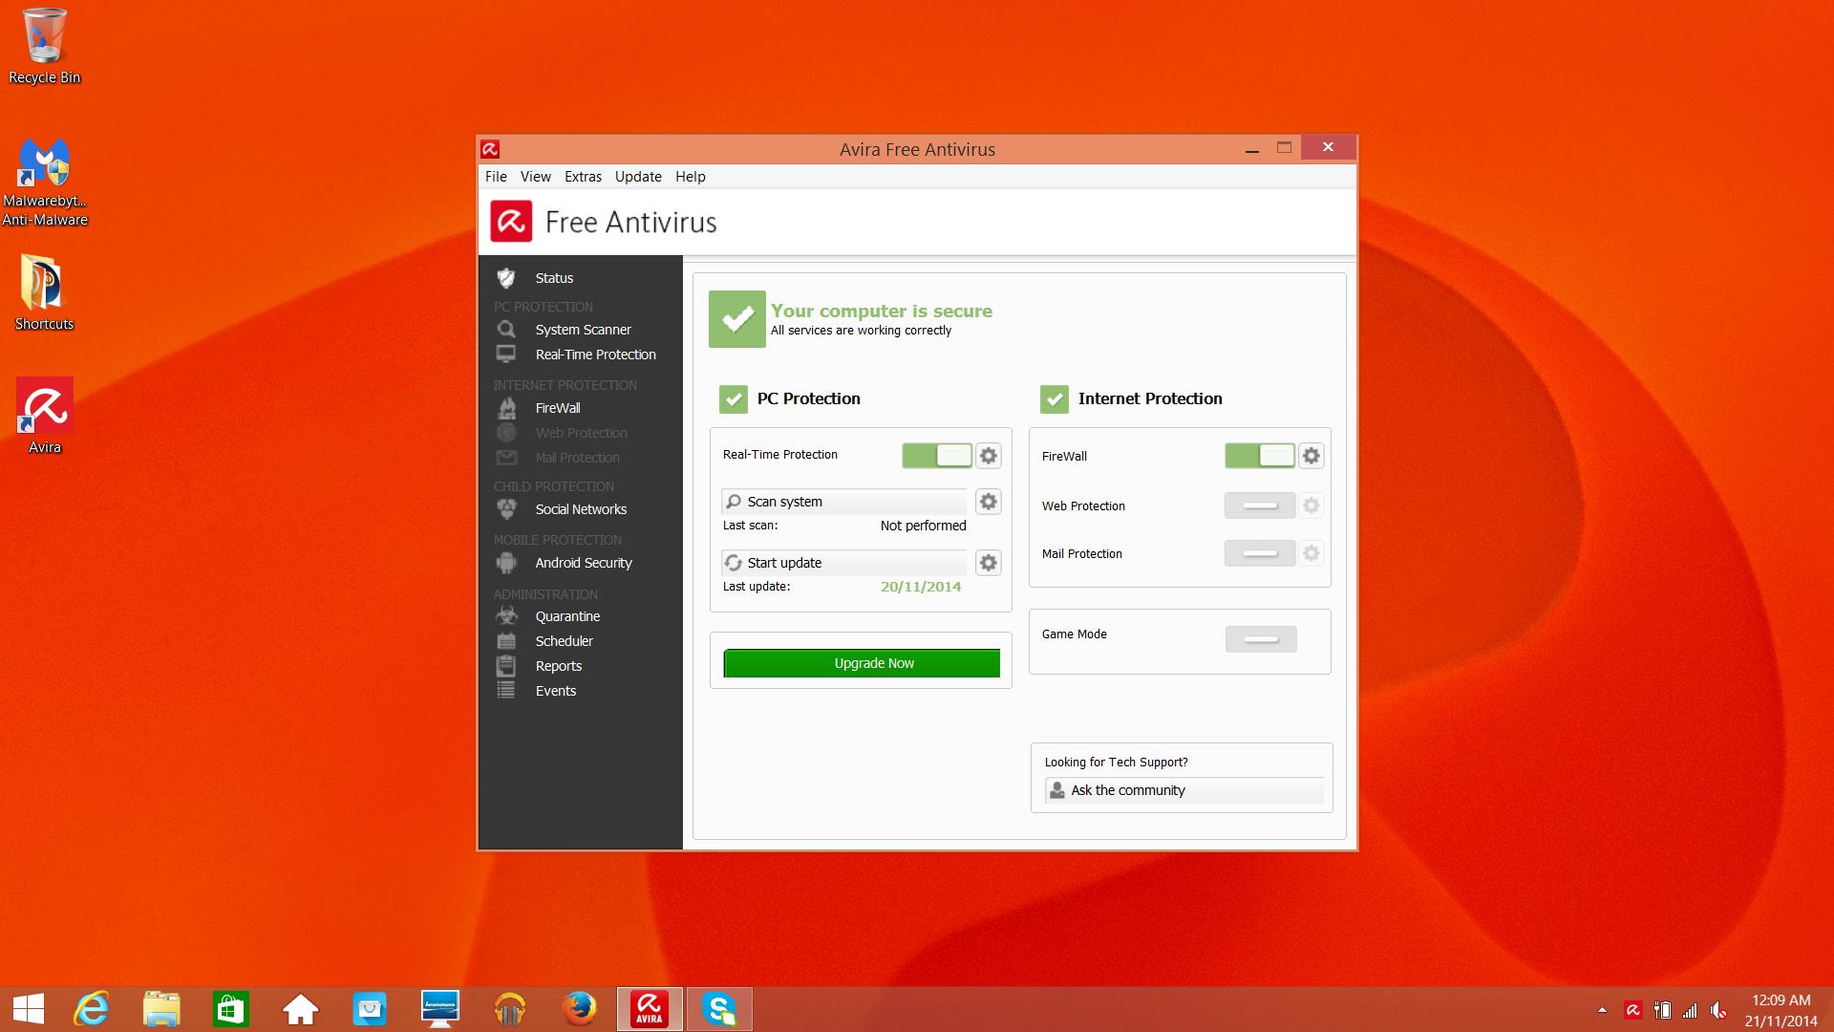Select the System Scanner in the sidebar
This screenshot has height=1032, width=1834.
click(582, 329)
